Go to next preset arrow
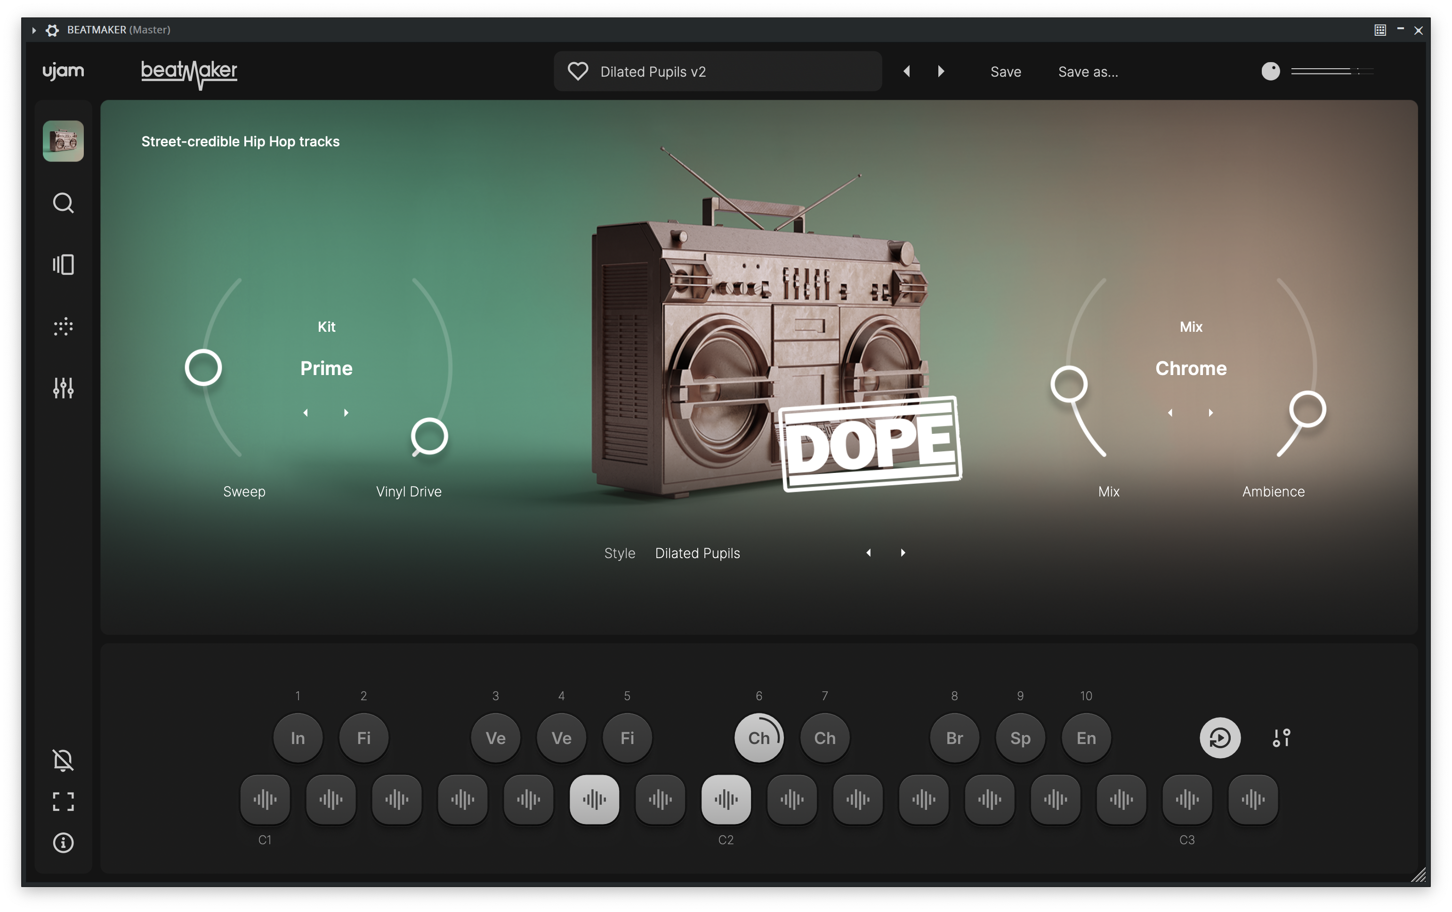This screenshot has height=912, width=1452. pyautogui.click(x=941, y=72)
